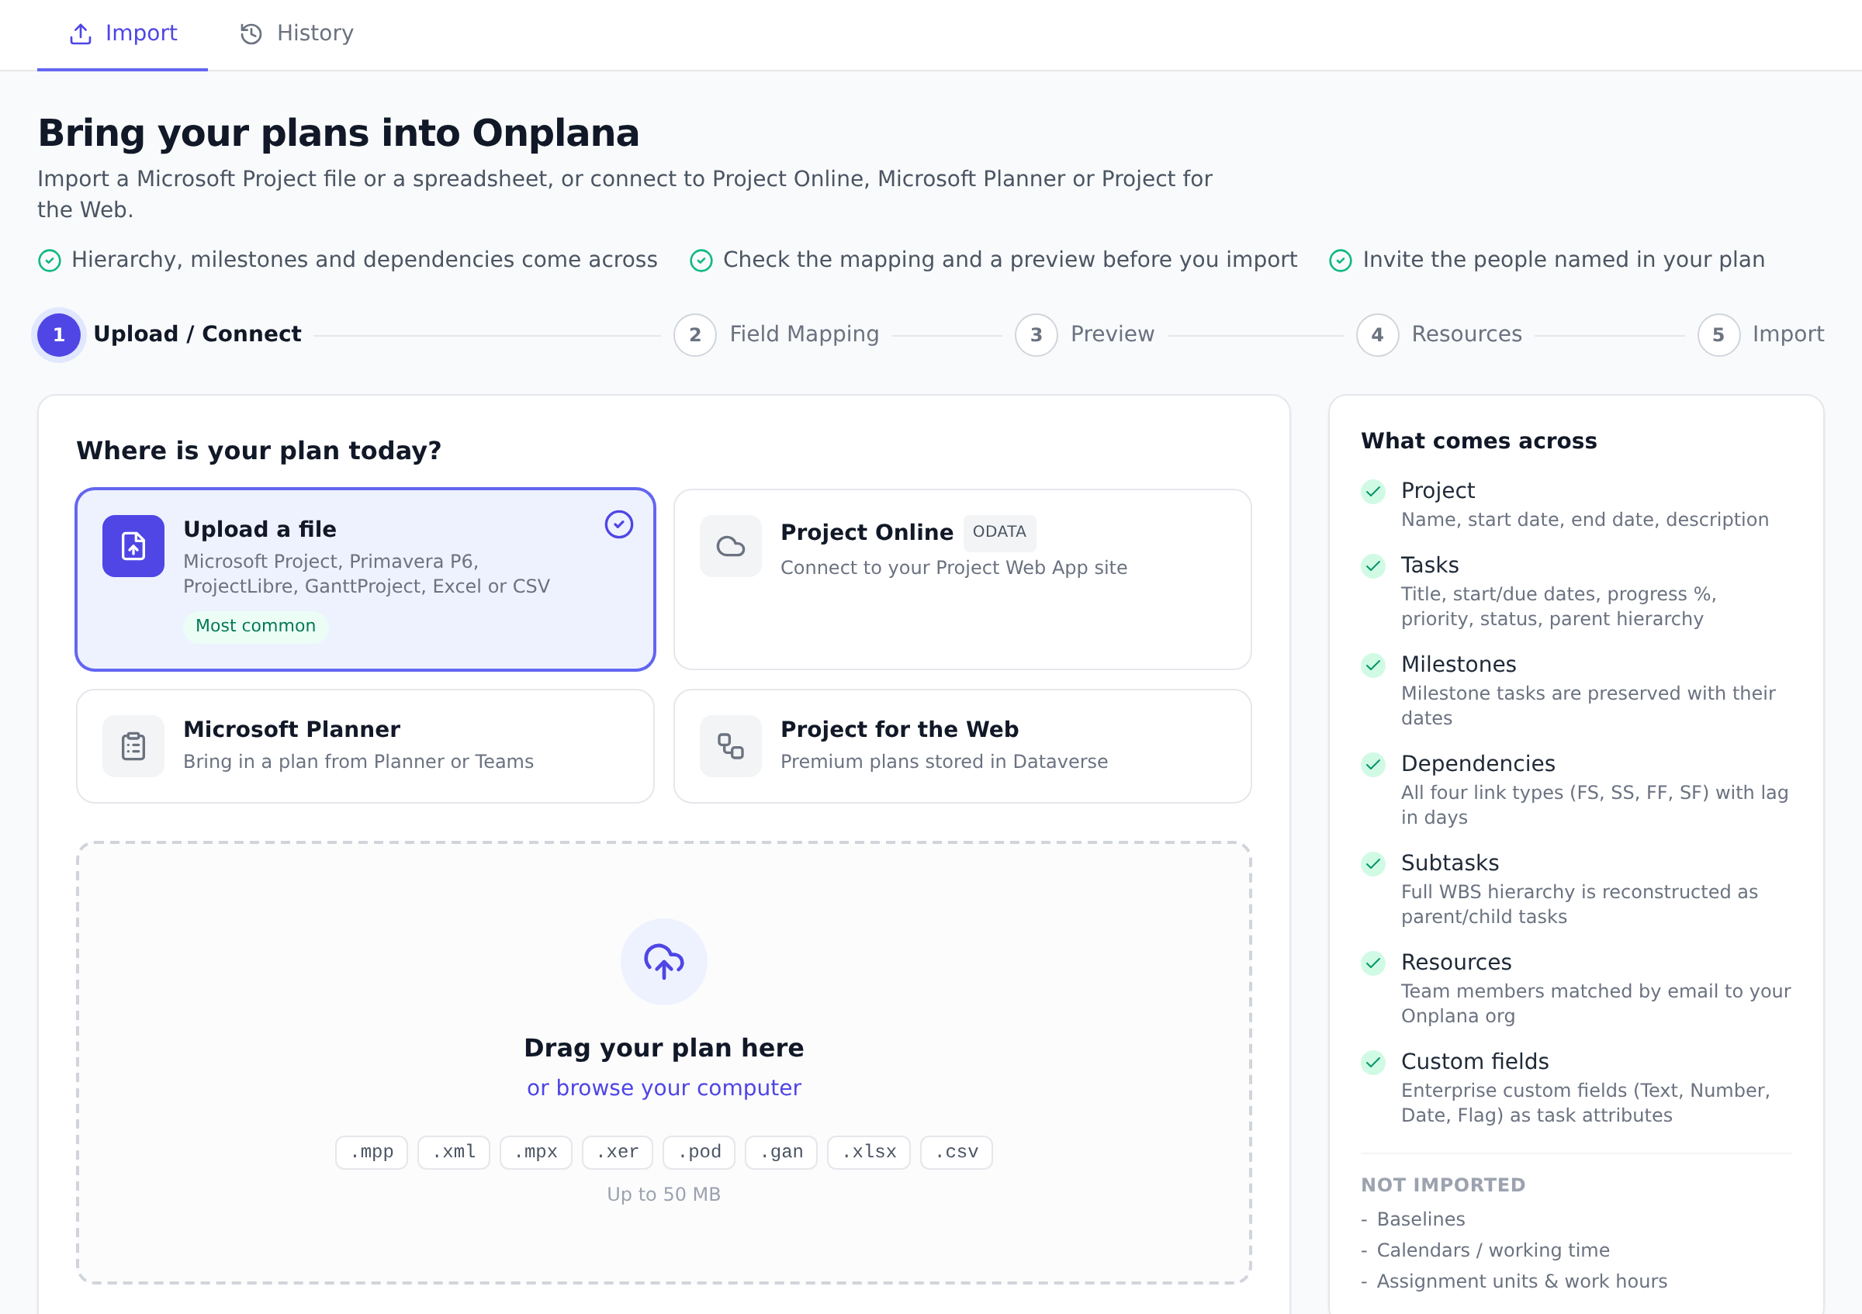This screenshot has width=1862, height=1314.
Task: Click the Microsoft Planner clipboard icon
Action: pos(133,745)
